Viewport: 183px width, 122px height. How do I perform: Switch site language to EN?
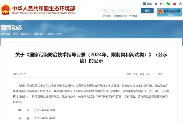(161, 4)
